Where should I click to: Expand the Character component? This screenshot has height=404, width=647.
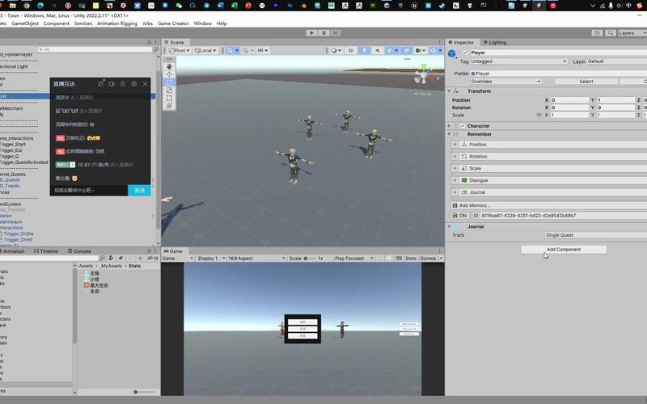[x=449, y=126]
